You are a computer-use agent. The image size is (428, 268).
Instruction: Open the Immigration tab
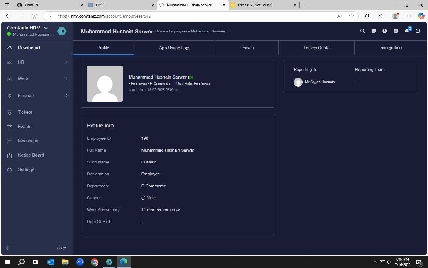coord(391,48)
